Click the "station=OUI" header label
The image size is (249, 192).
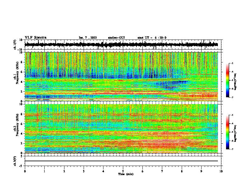(116, 38)
